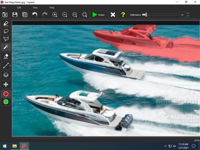Viewport: 200px width, 150px height.
Task: Open the Help menu
Action: (x=52, y=7)
